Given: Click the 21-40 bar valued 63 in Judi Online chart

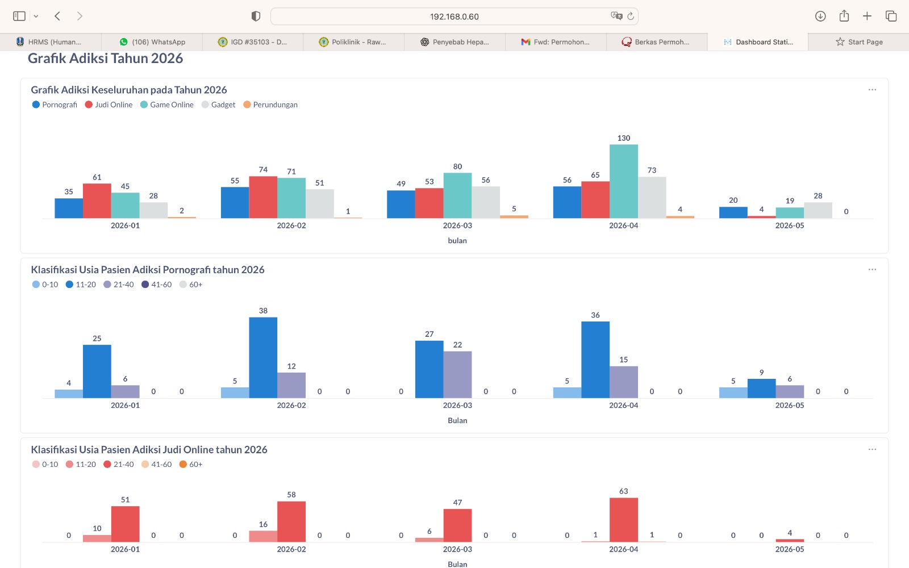Looking at the screenshot, I should pos(624,520).
